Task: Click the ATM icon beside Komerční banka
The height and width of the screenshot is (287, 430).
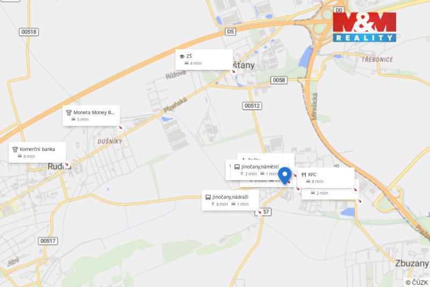Action: (x=15, y=149)
